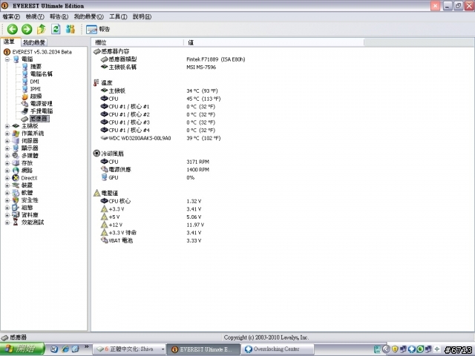Click the Start (開始) button

pyautogui.click(x=22, y=349)
